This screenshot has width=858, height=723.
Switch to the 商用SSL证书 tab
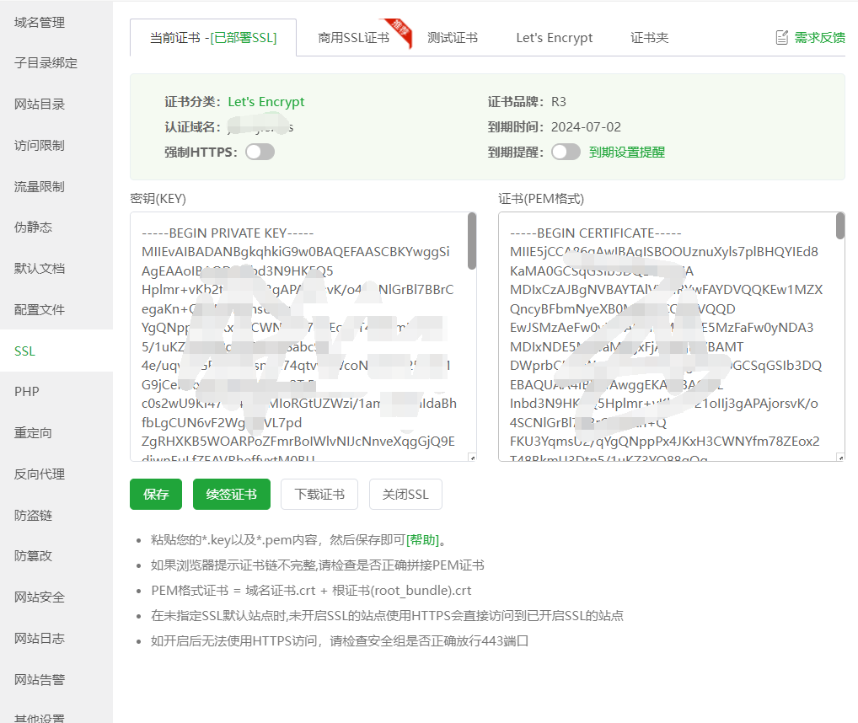(x=353, y=38)
